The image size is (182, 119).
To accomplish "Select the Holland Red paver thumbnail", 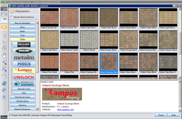I will point(69,63).
